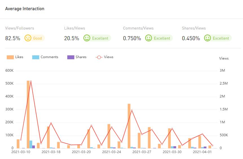The width and height of the screenshot is (243, 159).
Task: Click the Views line peak near 2.5M
Action: coord(31,81)
